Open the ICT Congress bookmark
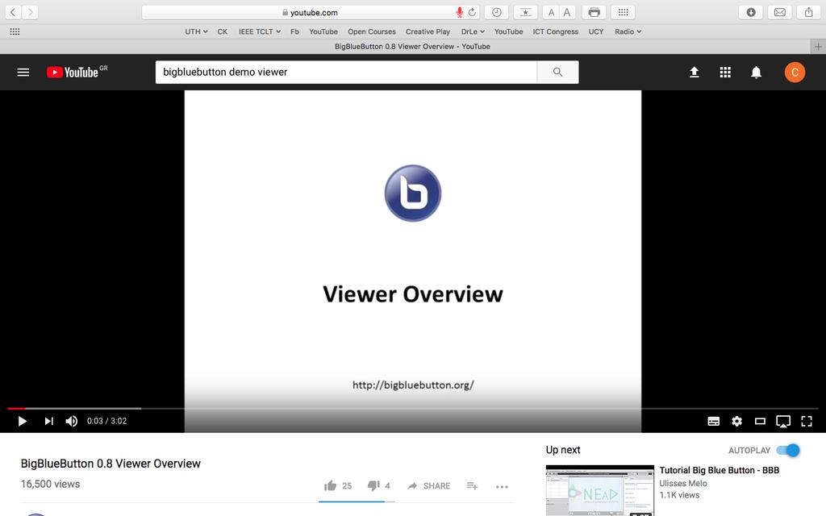The width and height of the screenshot is (826, 516). click(x=555, y=31)
